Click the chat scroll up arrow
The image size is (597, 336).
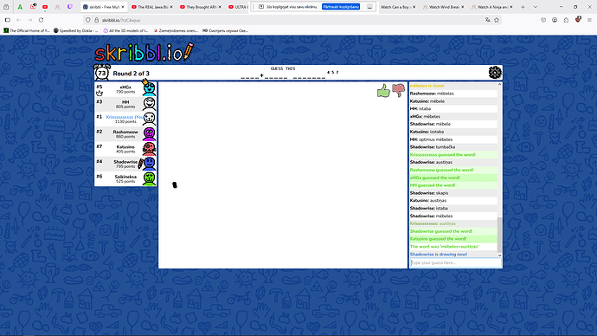(499, 85)
